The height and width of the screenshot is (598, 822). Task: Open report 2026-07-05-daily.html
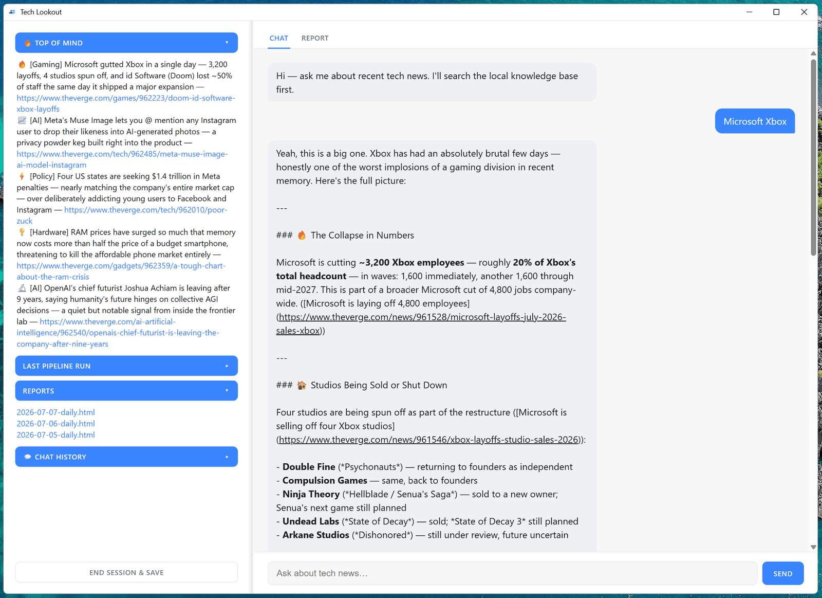click(x=55, y=435)
